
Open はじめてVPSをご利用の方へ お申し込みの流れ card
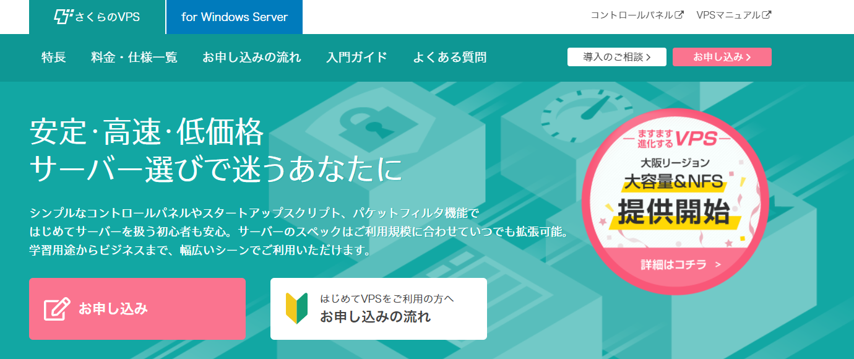[x=379, y=309]
